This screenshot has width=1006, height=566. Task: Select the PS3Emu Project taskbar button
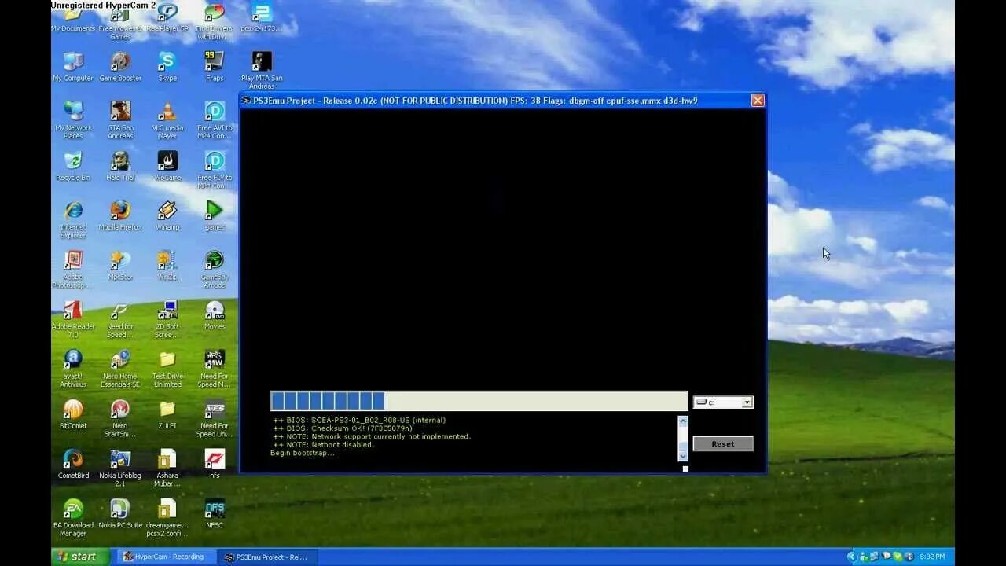click(x=267, y=557)
